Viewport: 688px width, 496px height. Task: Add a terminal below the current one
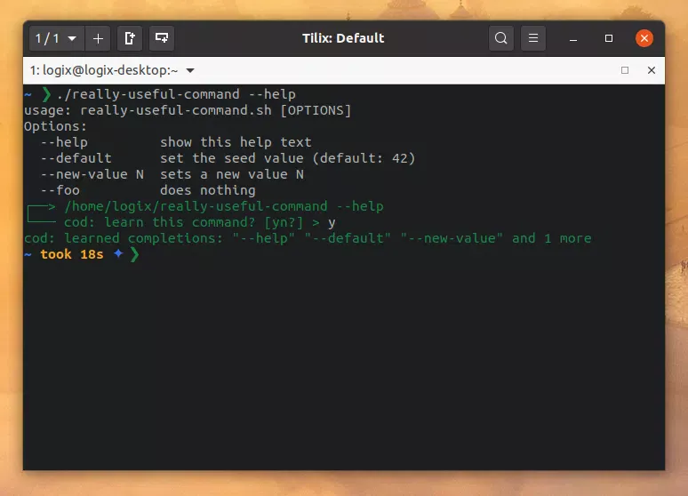162,38
